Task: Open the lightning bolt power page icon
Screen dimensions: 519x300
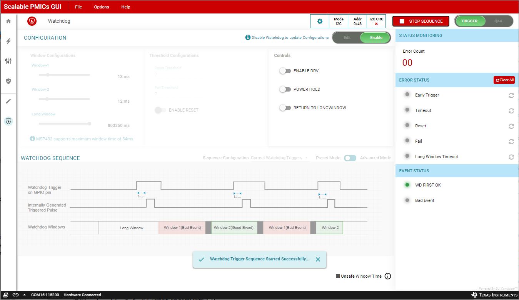Action: 8,41
